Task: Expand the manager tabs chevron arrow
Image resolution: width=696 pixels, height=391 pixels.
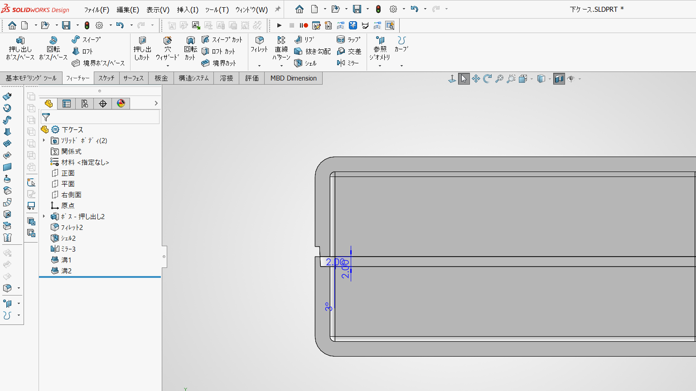Action: (x=156, y=104)
